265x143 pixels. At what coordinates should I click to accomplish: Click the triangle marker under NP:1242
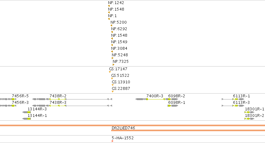[x=109, y=6]
